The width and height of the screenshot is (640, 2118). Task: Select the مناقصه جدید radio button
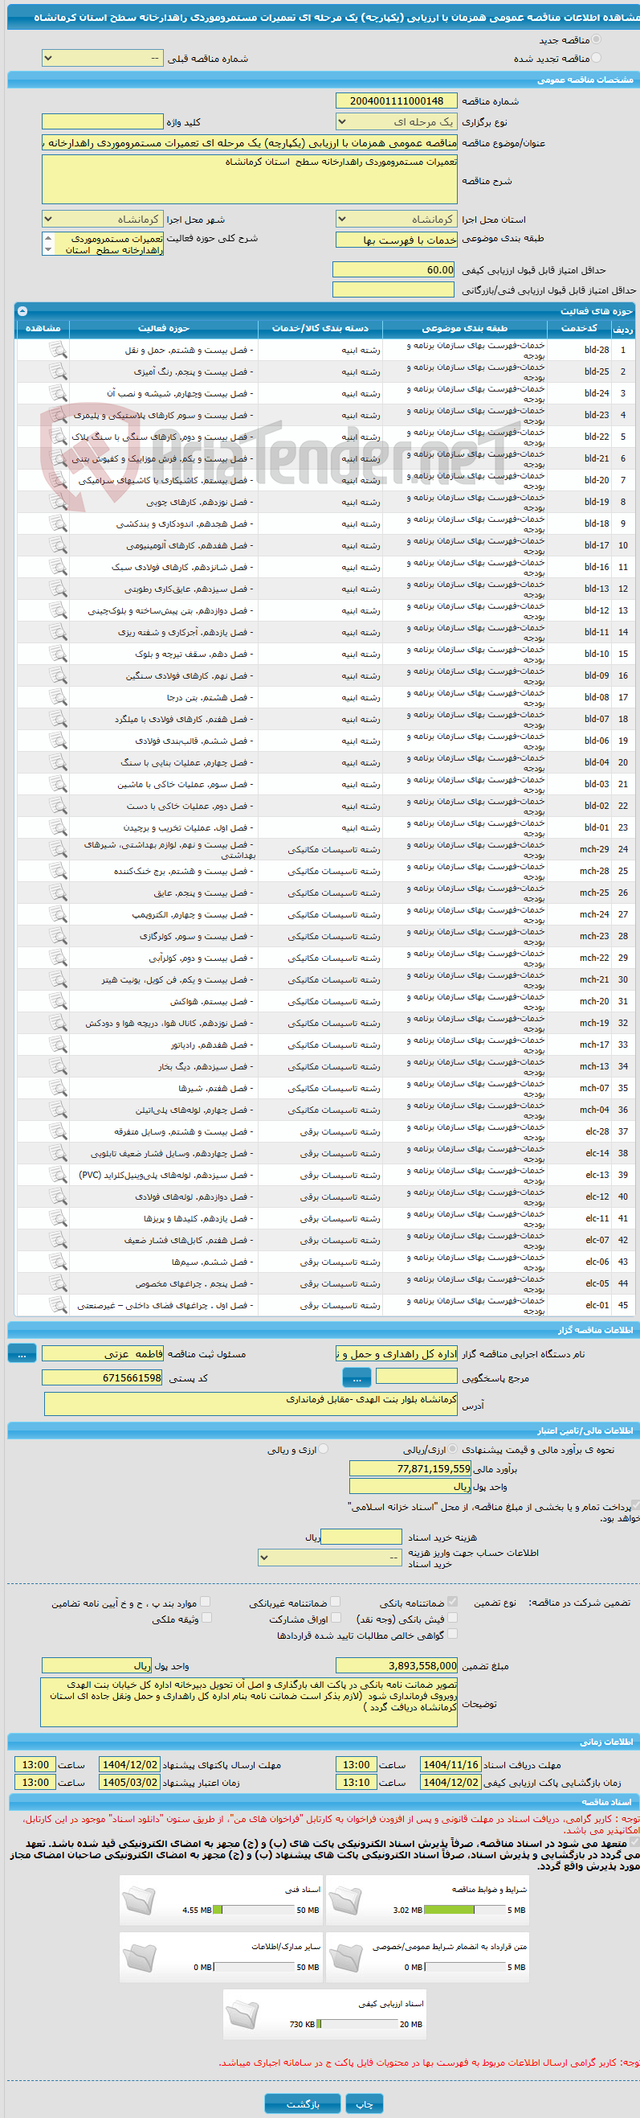click(x=597, y=39)
